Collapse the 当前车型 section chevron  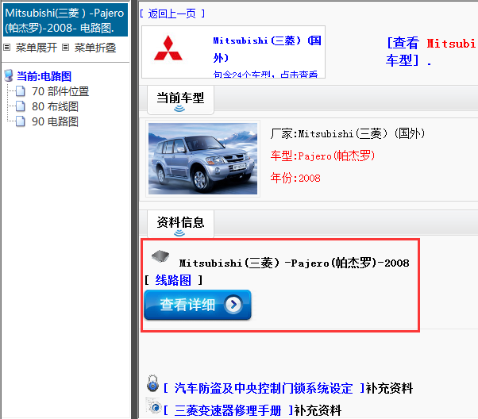coord(179,110)
